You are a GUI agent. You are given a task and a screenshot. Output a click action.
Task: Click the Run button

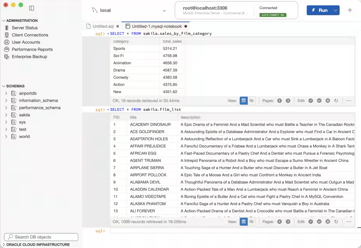[319, 10]
